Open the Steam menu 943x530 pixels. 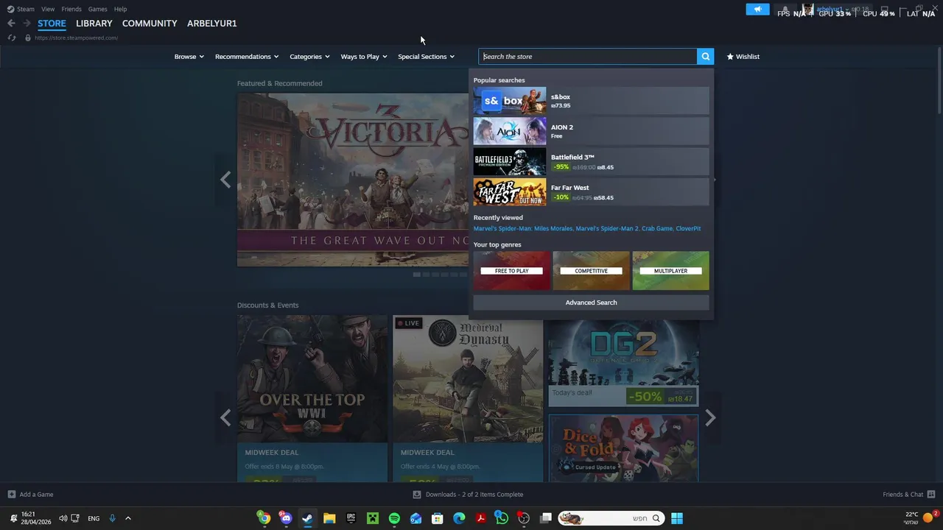point(21,9)
